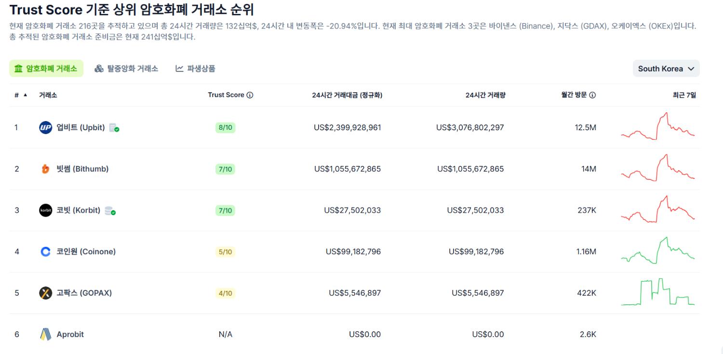This screenshot has width=723, height=354.
Task: Click the Bithumb exchange logo icon
Action: (45, 169)
